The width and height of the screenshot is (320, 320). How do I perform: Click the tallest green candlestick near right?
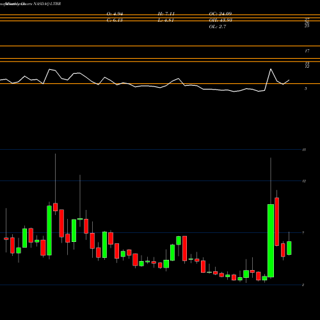(271, 241)
